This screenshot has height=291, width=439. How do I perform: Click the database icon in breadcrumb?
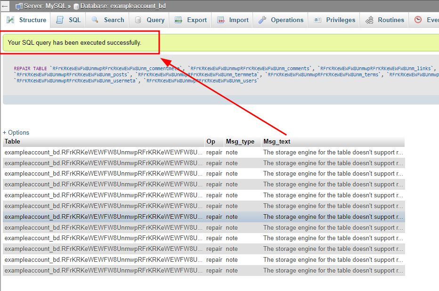(76, 6)
